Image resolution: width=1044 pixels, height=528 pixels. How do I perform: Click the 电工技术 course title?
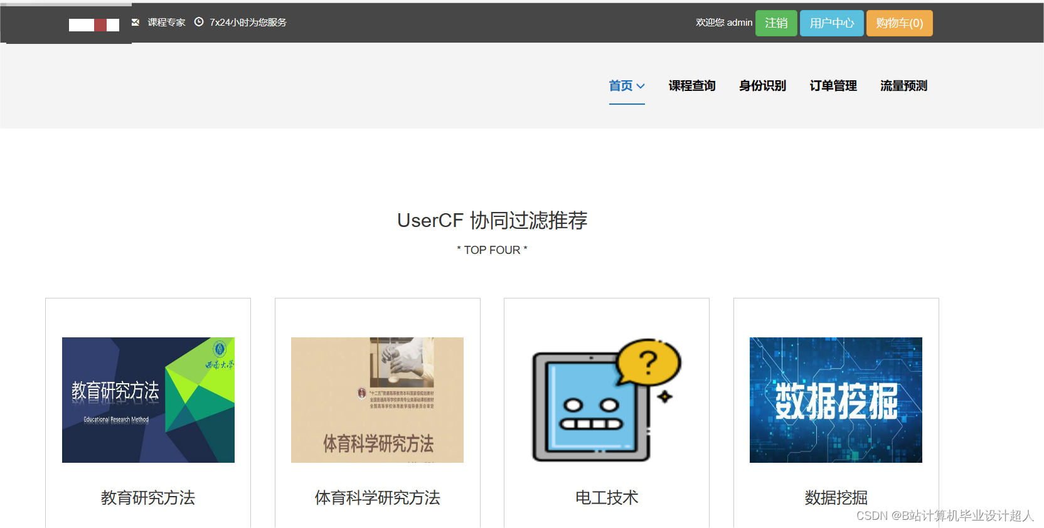pos(607,498)
